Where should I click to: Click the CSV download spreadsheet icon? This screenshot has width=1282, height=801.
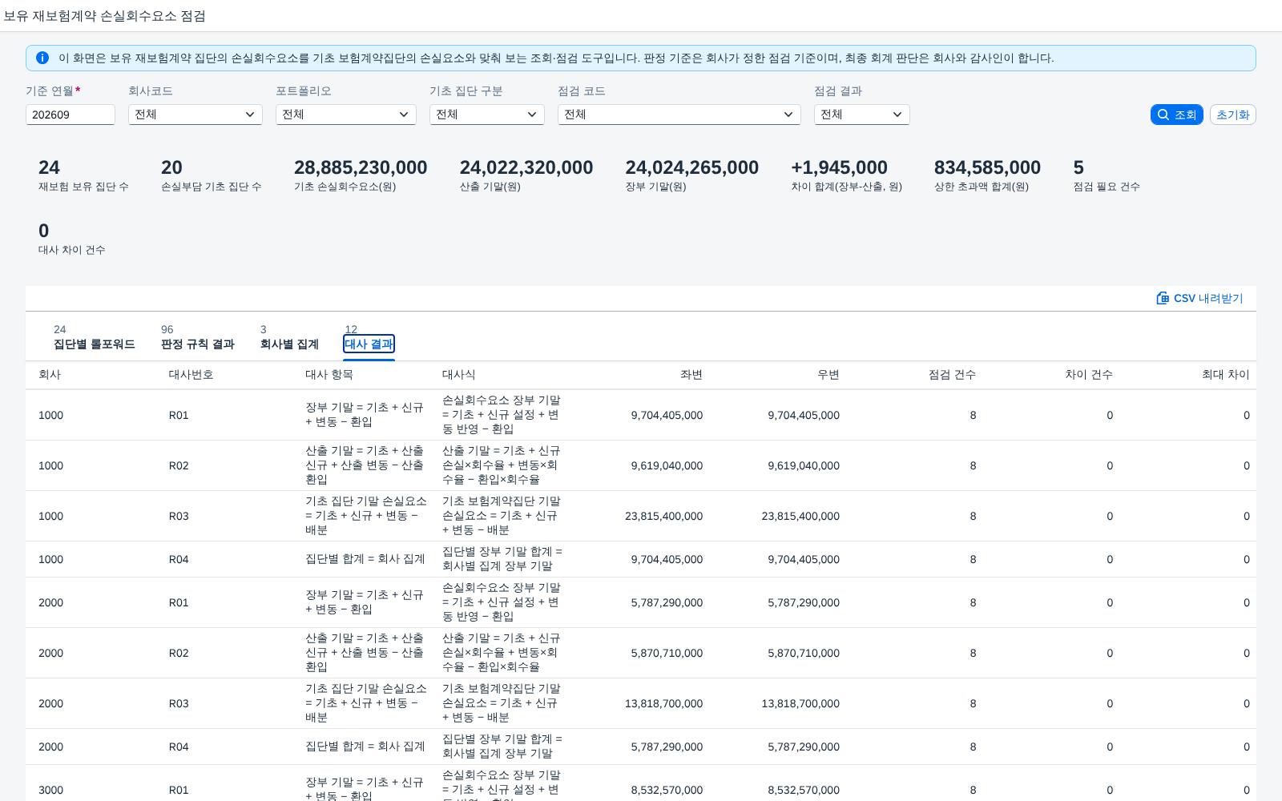click(x=1163, y=298)
